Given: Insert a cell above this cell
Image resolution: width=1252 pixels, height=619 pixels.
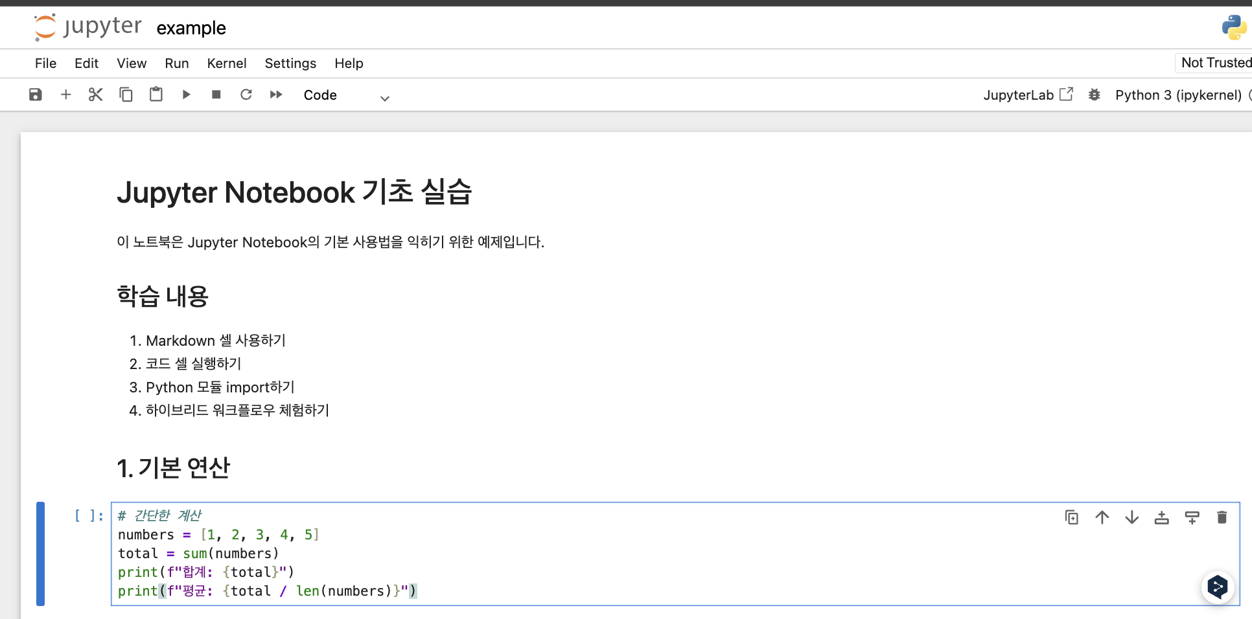Looking at the screenshot, I should [1162, 517].
